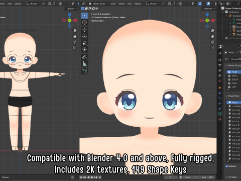
Task: Select the Add Cube tool
Action: [84, 71]
